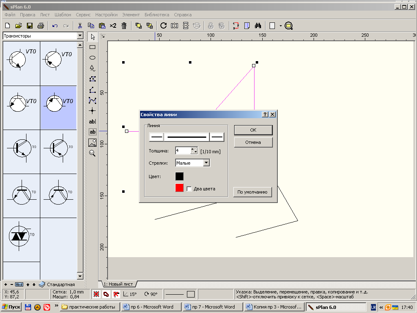Viewport: 417px width, 313px height.
Task: Open the практические работы taskbar folder
Action: pyautogui.click(x=90, y=307)
